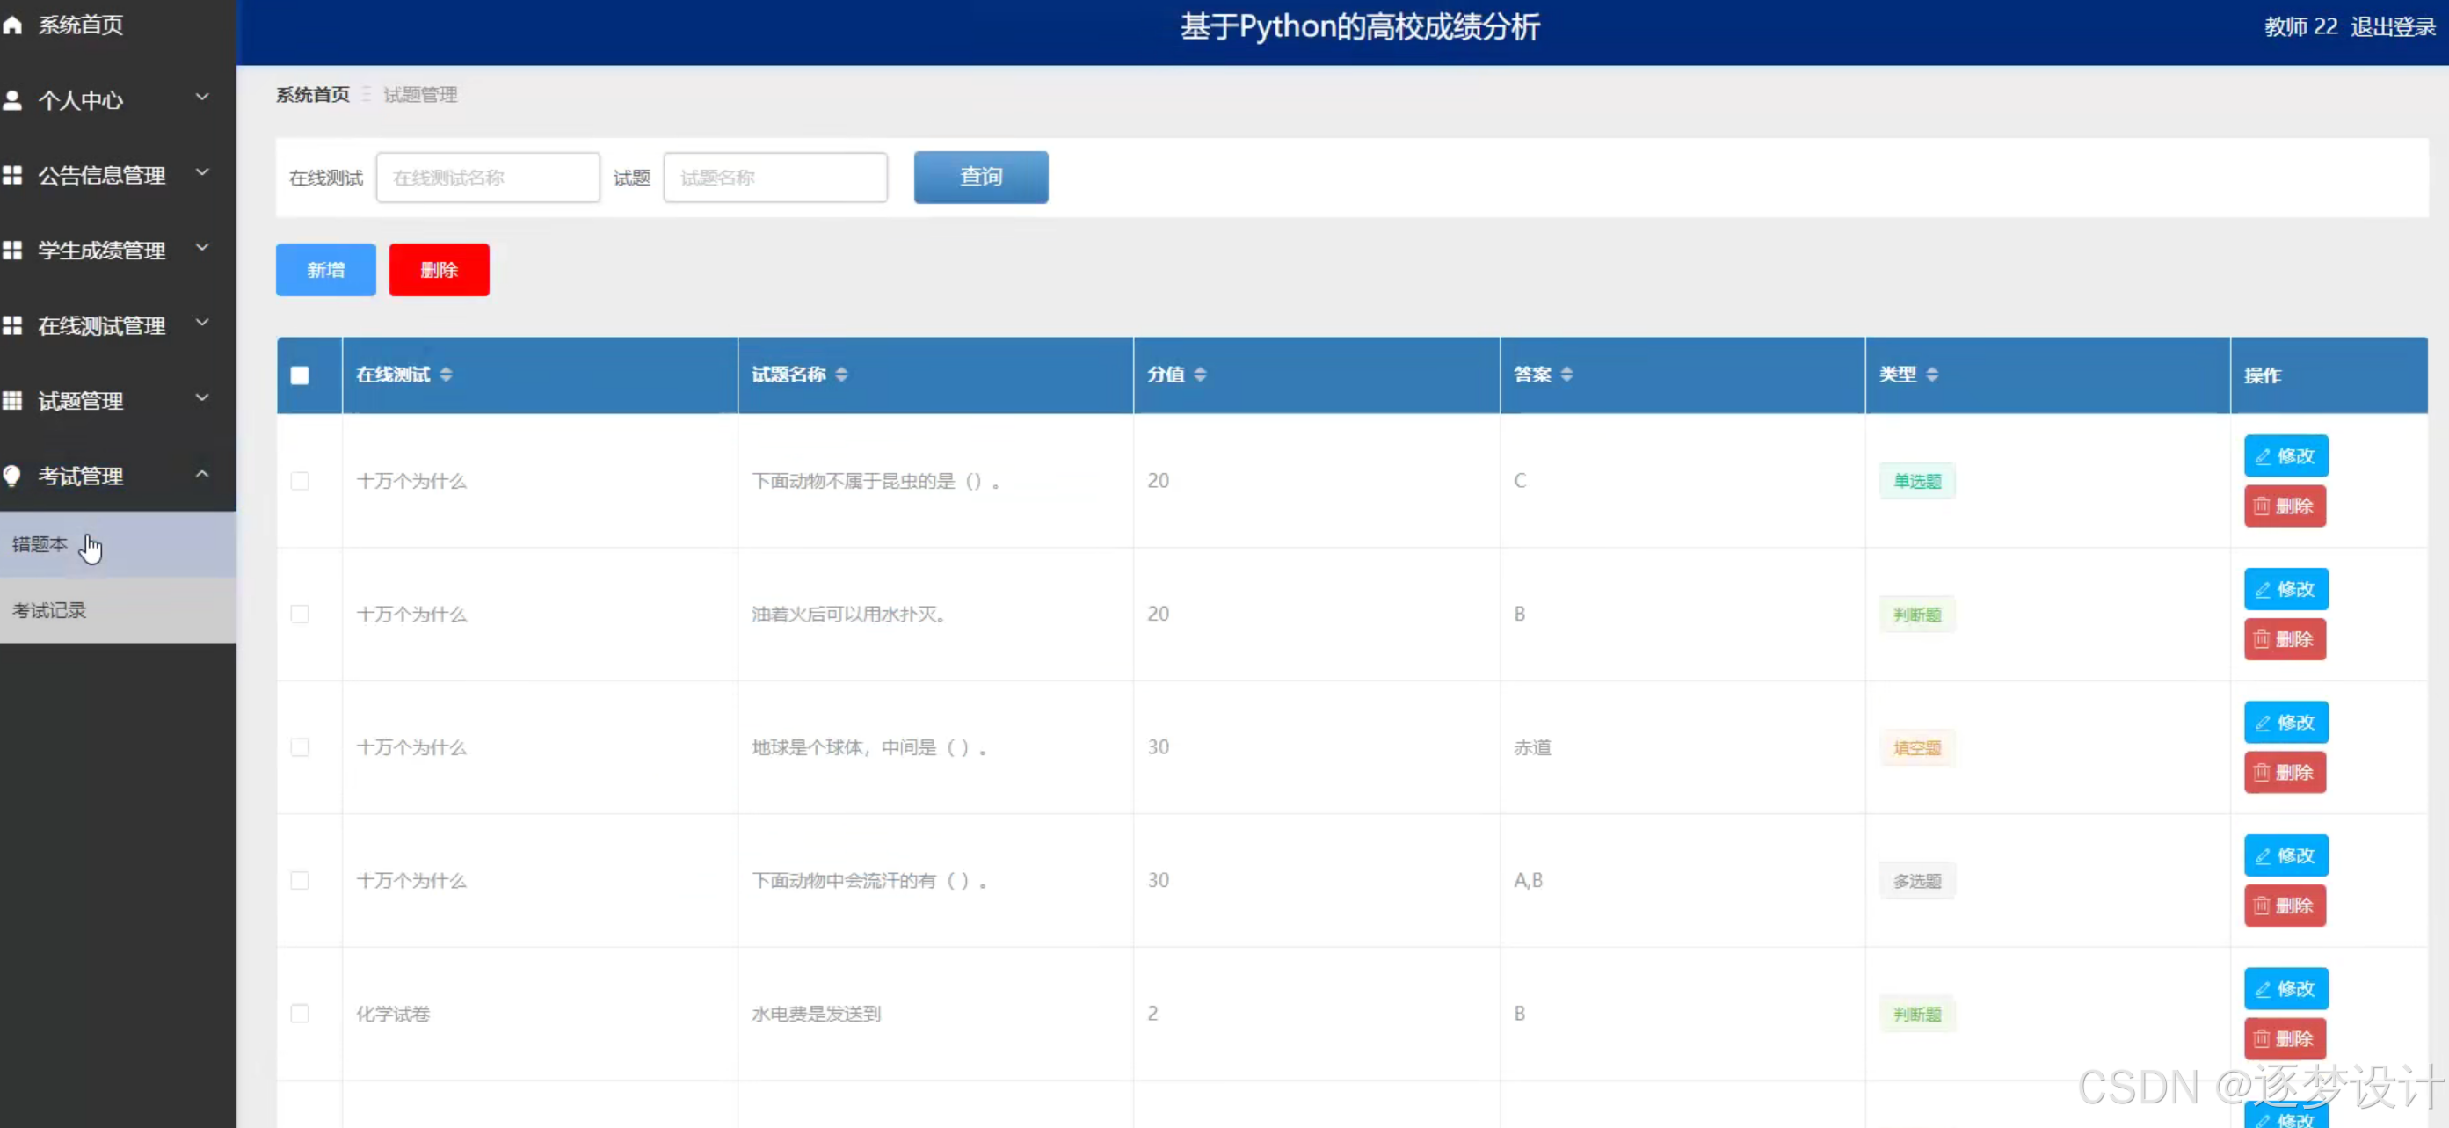Select 学生成绩管理 in the sidebar

pos(118,251)
